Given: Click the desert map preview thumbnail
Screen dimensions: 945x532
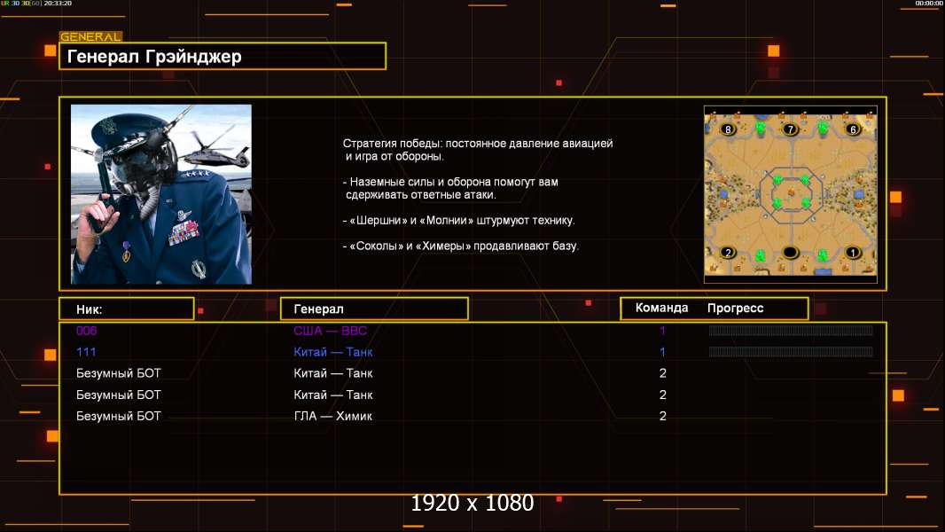Looking at the screenshot, I should pyautogui.click(x=790, y=194).
